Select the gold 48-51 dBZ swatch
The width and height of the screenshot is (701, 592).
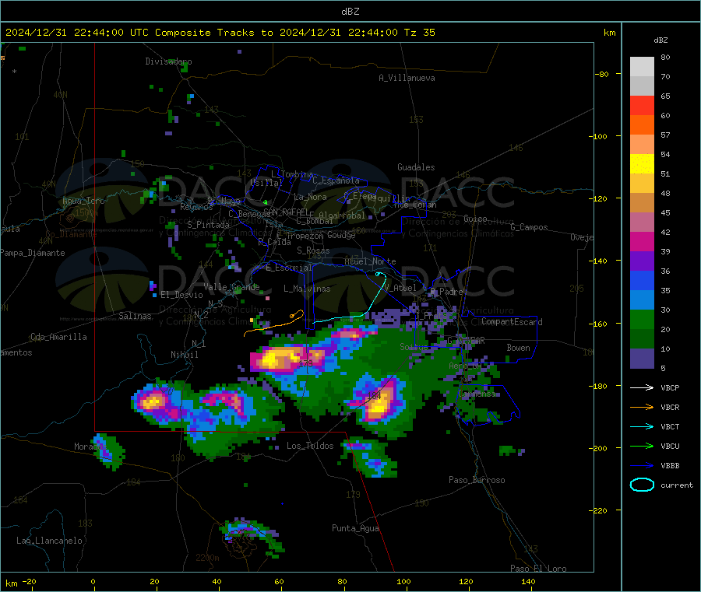point(642,184)
